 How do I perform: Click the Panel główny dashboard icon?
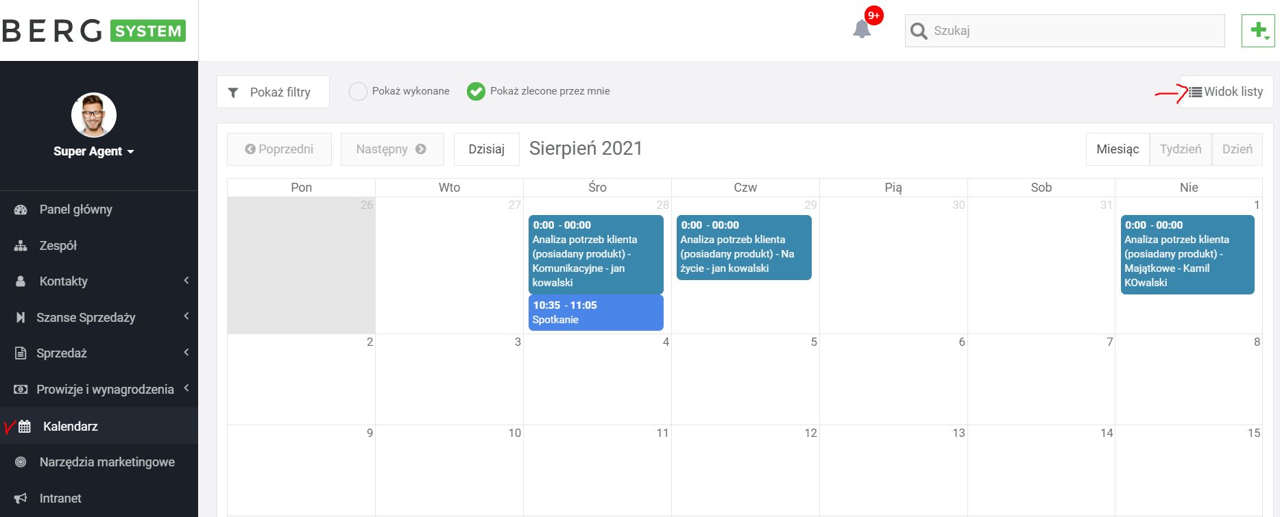click(21, 210)
